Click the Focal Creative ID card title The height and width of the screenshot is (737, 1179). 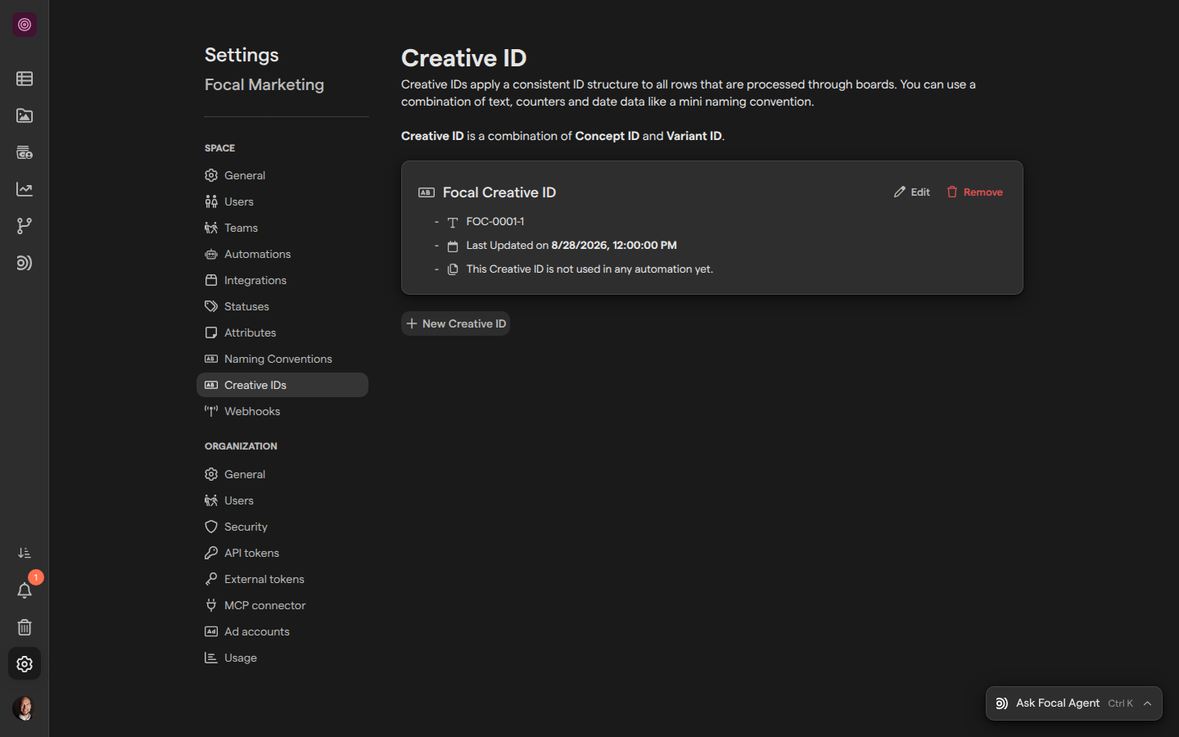click(499, 192)
